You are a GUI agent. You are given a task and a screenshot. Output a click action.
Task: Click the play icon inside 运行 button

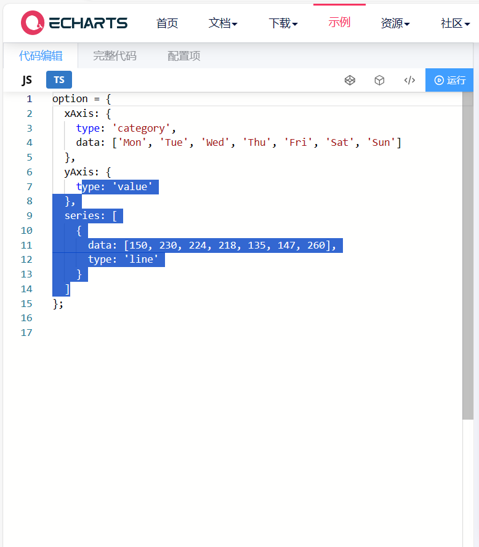[439, 80]
